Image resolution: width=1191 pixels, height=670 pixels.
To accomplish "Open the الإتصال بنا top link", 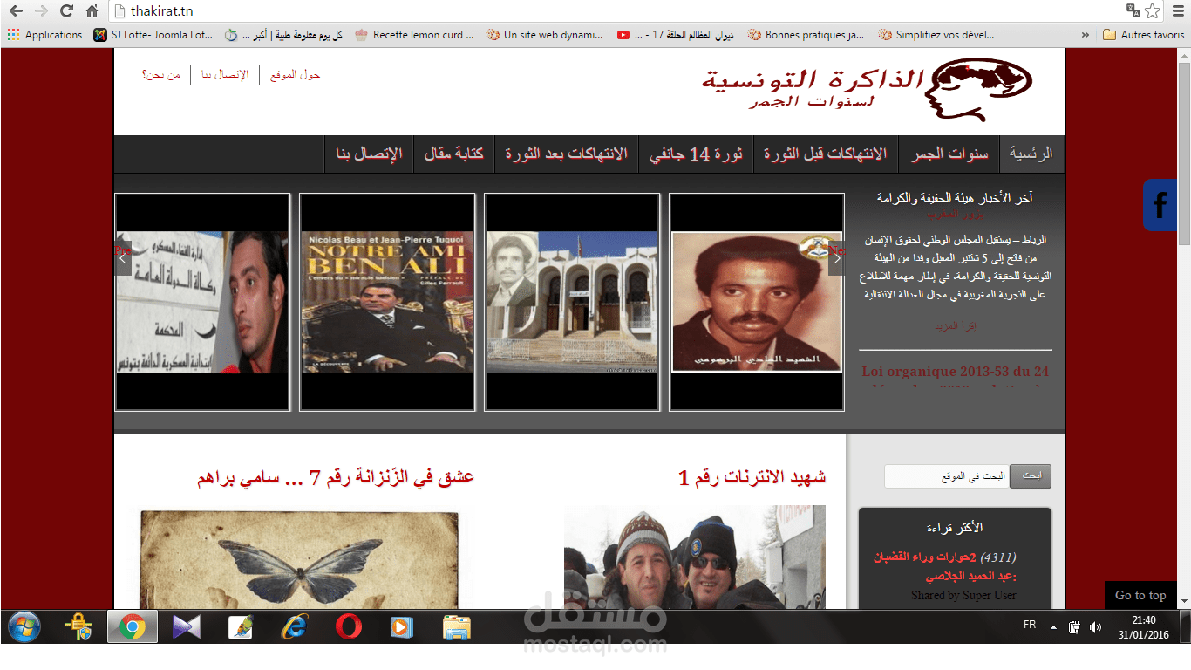I will pyautogui.click(x=225, y=74).
